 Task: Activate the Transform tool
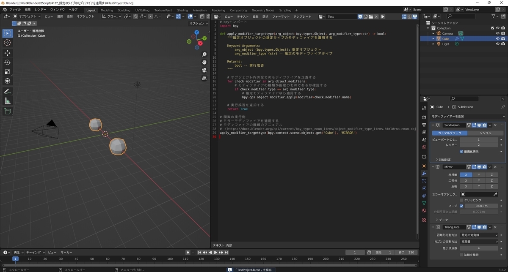[8, 81]
